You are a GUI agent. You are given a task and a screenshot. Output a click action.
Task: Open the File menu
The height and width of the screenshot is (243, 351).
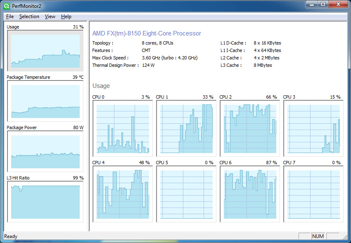[10, 17]
